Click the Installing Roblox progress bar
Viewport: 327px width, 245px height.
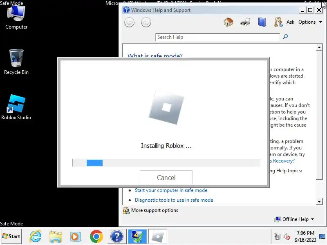point(166,163)
